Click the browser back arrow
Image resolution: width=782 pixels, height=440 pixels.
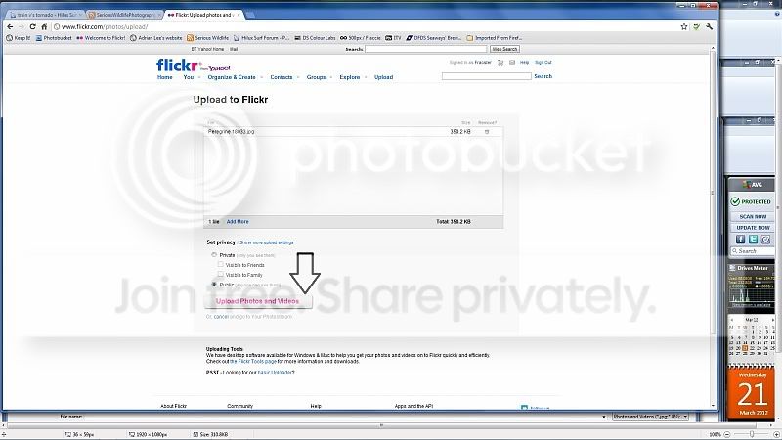click(x=10, y=27)
